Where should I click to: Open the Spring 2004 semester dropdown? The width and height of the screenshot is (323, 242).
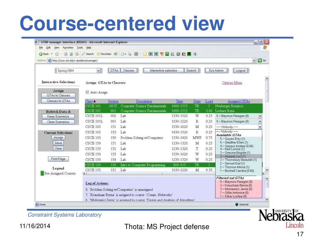(x=78, y=71)
